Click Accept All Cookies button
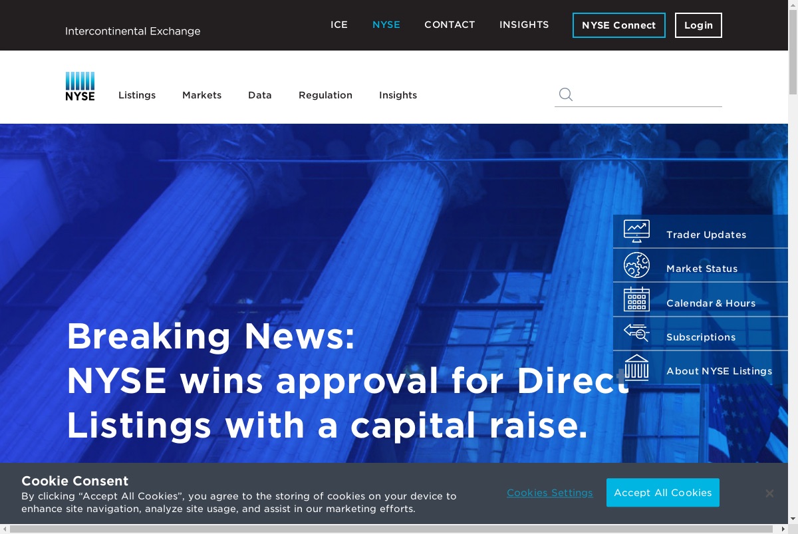798x534 pixels. tap(663, 493)
